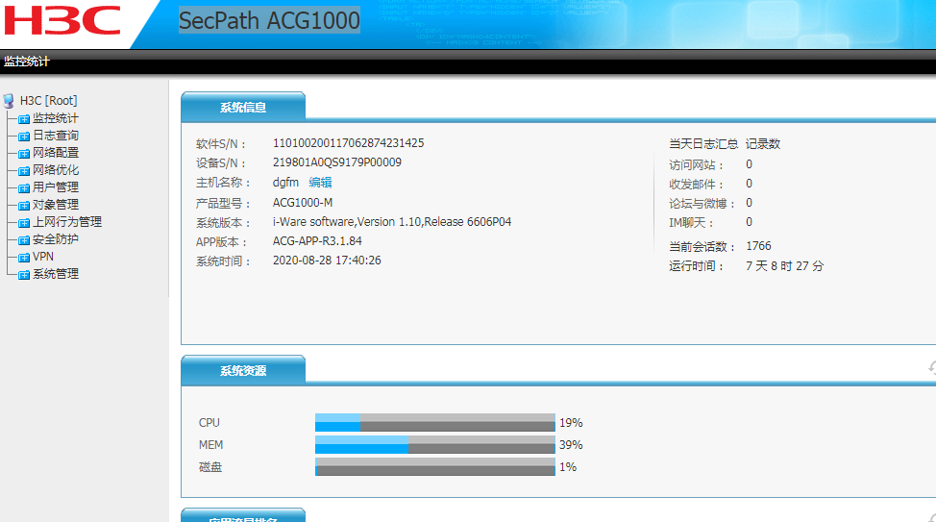Select the 系统管理 tree entry
The height and width of the screenshot is (522, 936).
point(56,274)
